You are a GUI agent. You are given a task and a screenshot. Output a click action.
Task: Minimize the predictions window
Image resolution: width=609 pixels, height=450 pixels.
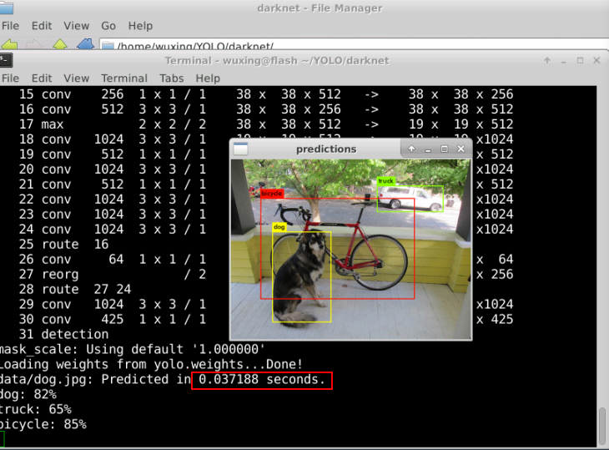[x=428, y=149]
